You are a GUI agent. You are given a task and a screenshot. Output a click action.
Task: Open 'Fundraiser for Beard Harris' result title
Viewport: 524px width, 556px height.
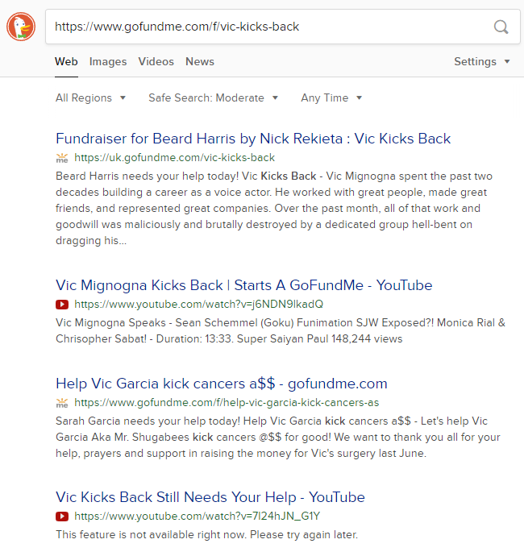[x=253, y=139]
